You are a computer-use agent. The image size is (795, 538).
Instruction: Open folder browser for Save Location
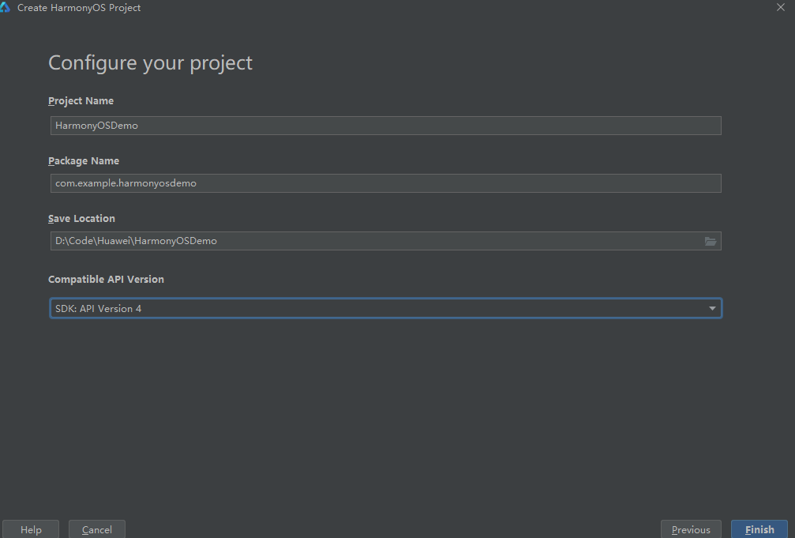711,241
